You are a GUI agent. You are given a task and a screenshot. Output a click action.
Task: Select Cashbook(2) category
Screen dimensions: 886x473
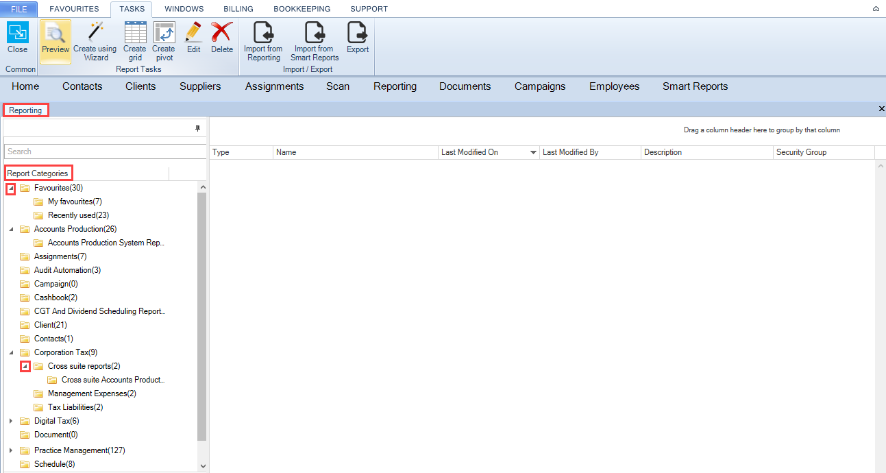click(x=56, y=298)
